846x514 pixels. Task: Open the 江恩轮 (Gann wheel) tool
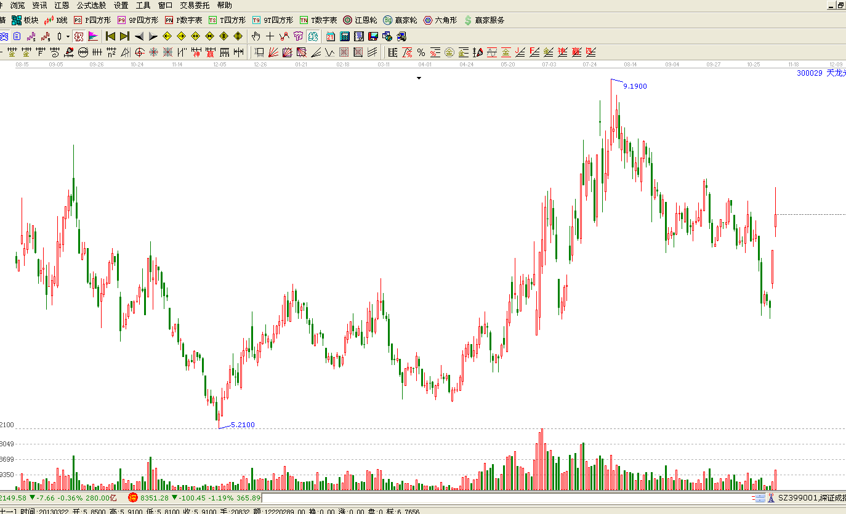360,20
